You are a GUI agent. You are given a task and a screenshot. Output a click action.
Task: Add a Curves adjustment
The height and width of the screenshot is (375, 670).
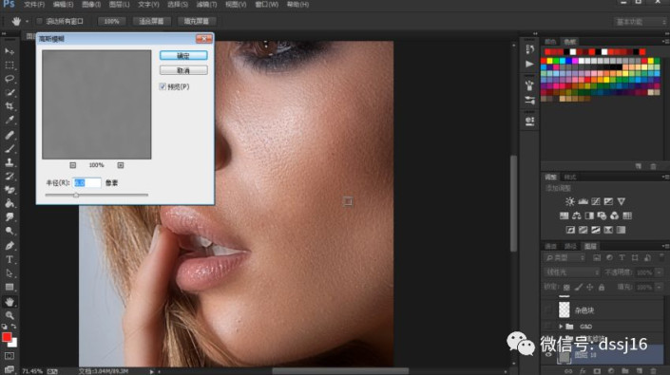tap(596, 201)
